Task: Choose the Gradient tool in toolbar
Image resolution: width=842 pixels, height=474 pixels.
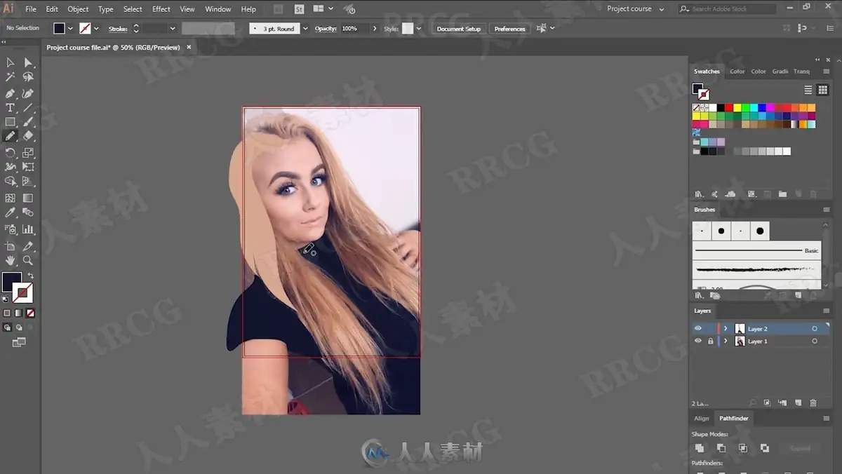Action: [28, 198]
